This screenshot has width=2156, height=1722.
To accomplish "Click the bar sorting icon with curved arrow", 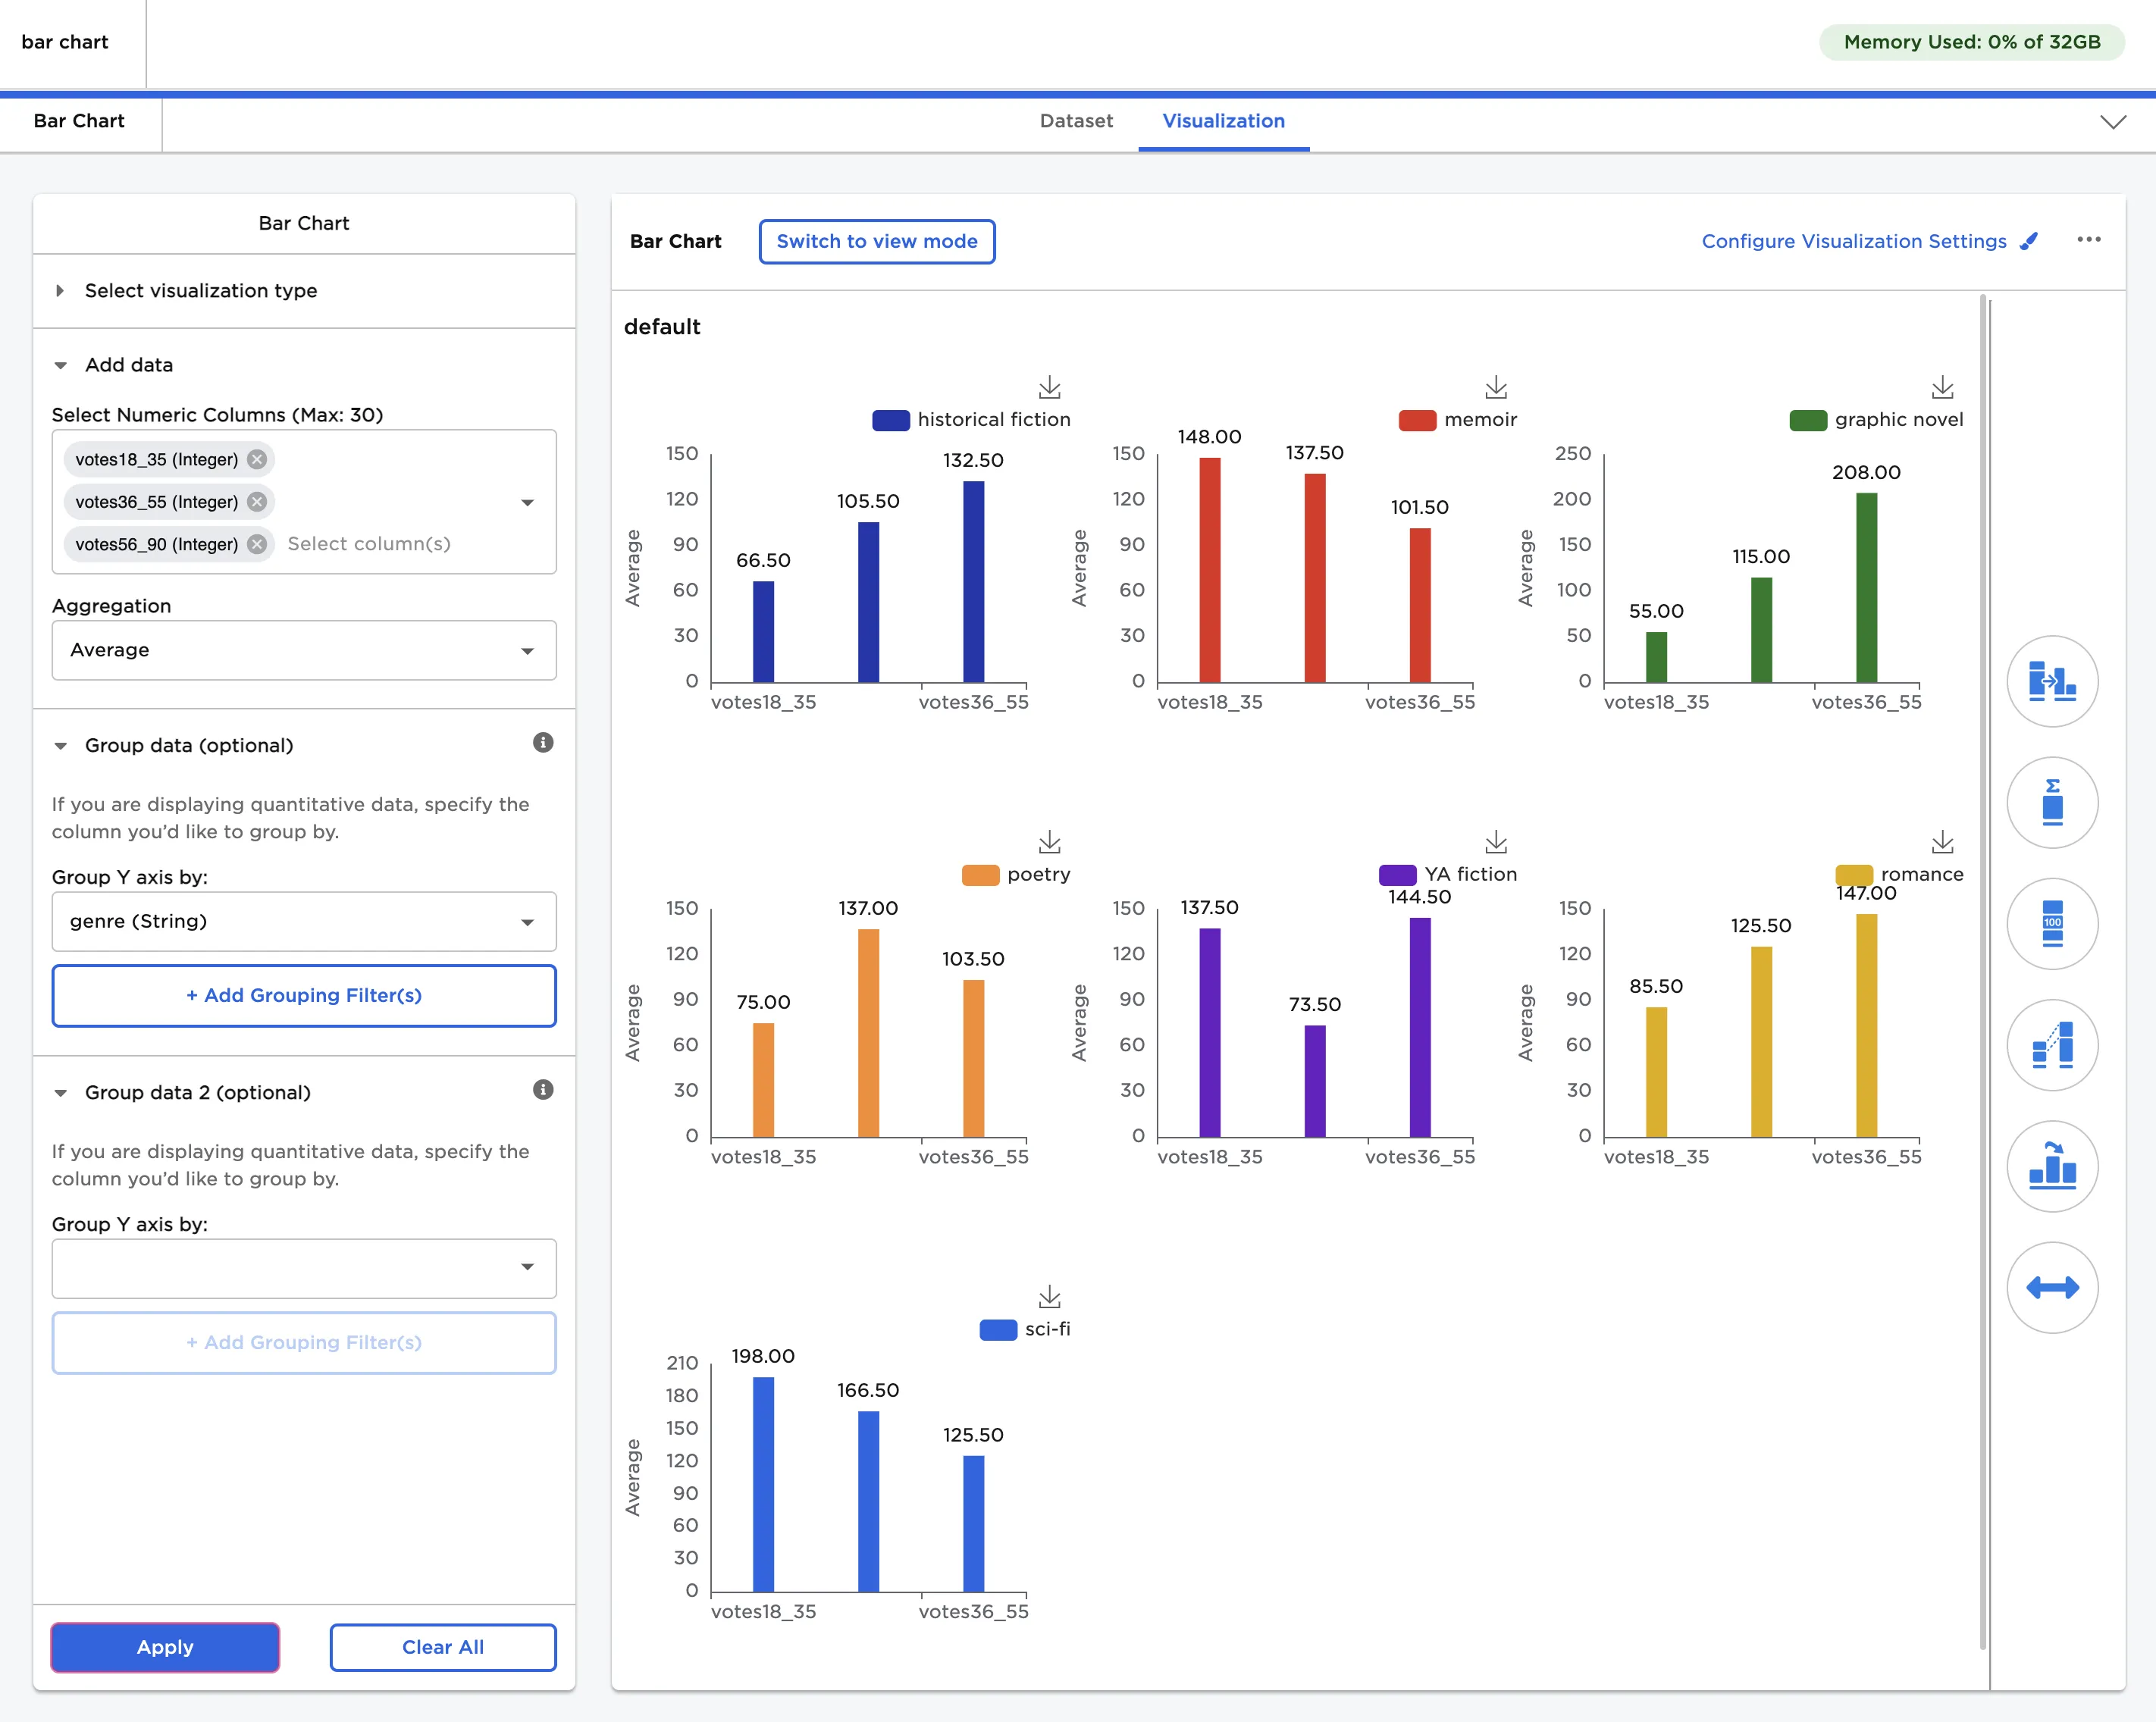I will (2051, 1166).
